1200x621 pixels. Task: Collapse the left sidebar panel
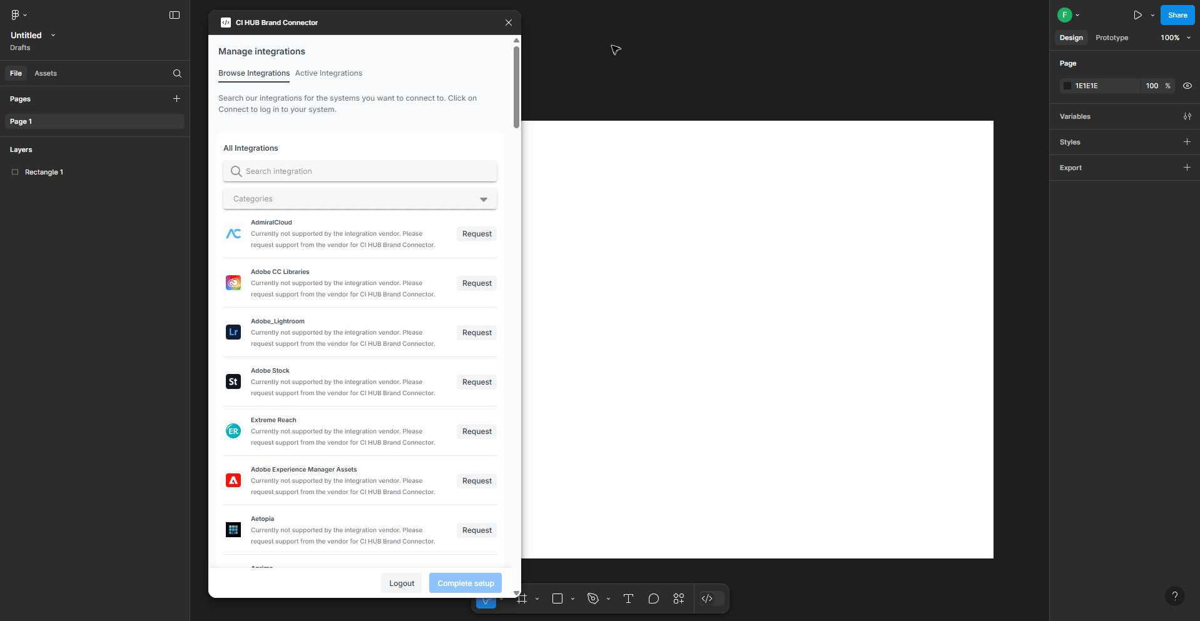[x=175, y=15]
